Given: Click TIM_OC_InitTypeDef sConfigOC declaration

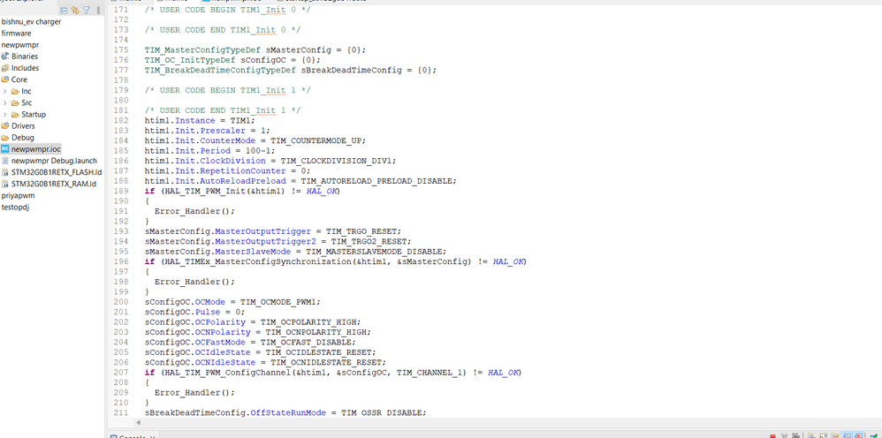Looking at the screenshot, I should point(232,59).
